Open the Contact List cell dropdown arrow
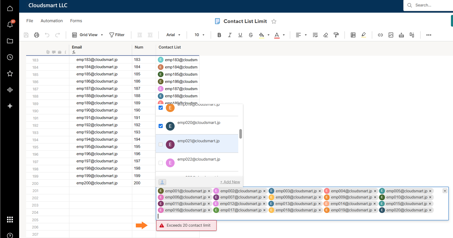This screenshot has width=453, height=238. [445, 191]
